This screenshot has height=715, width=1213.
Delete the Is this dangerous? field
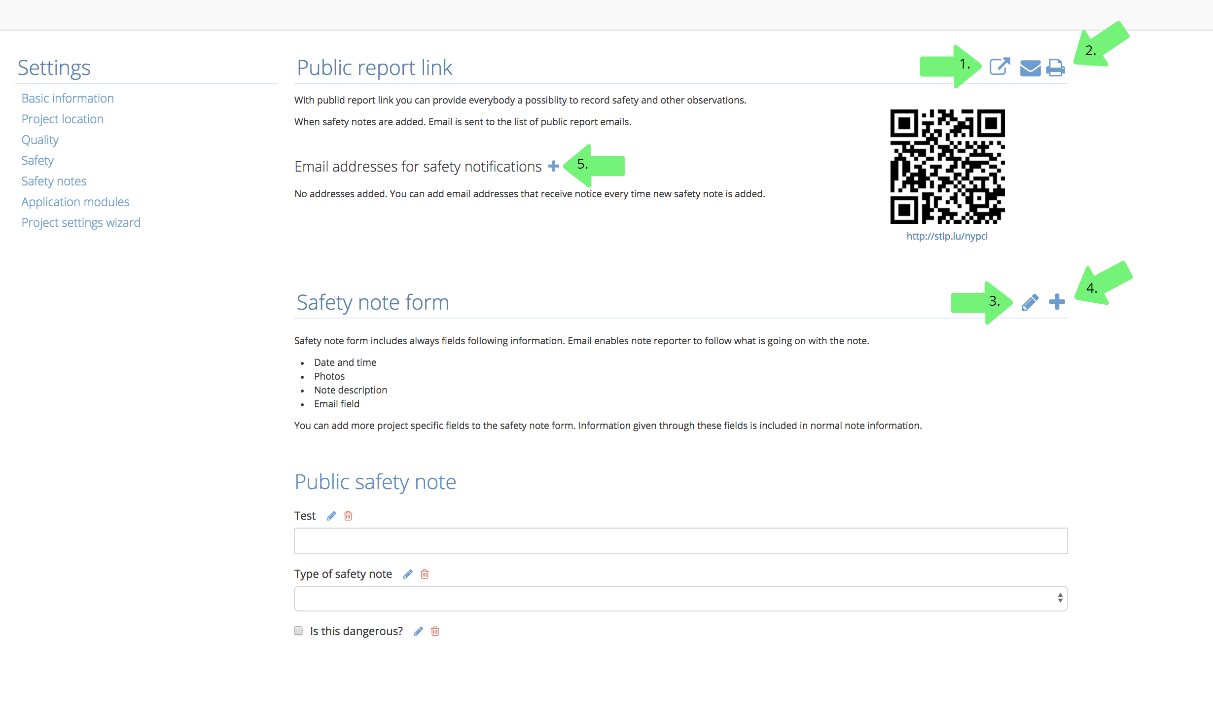[x=435, y=631]
